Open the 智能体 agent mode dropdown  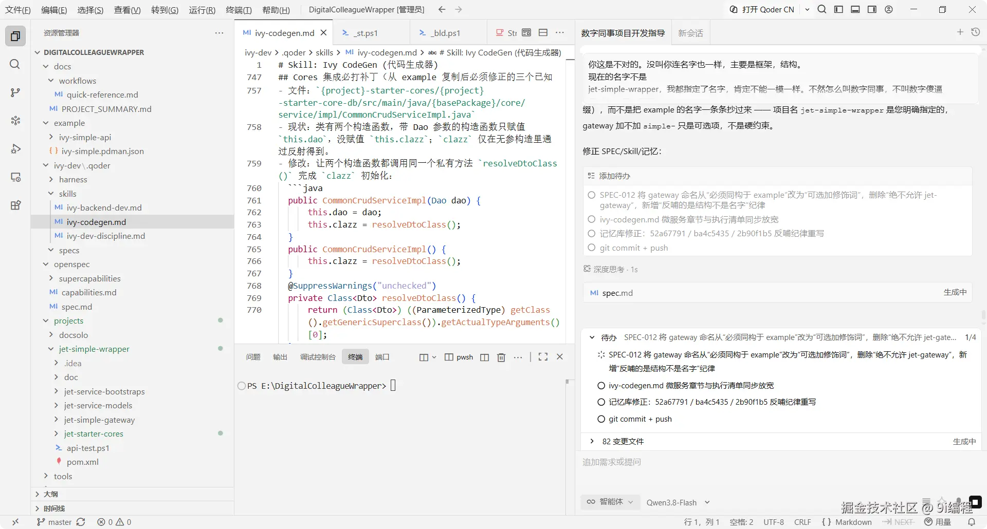pyautogui.click(x=610, y=502)
